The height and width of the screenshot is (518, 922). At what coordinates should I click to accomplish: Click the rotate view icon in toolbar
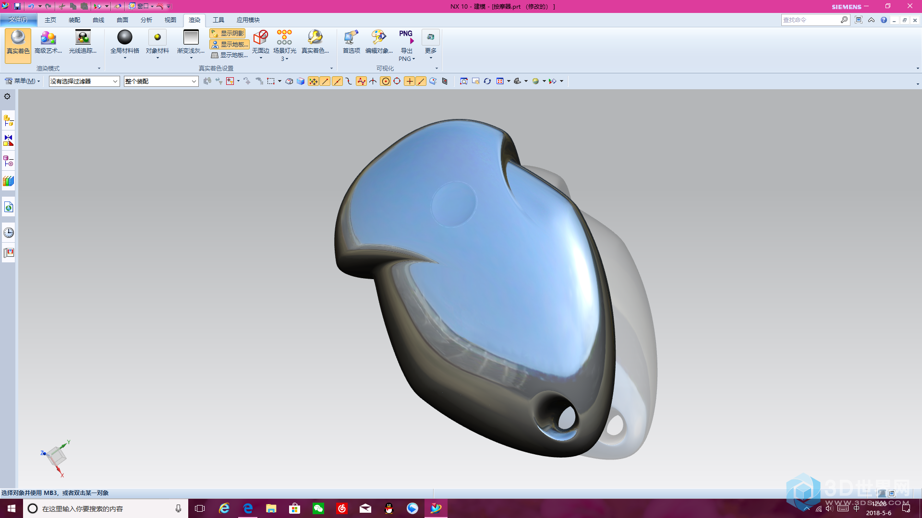487,81
